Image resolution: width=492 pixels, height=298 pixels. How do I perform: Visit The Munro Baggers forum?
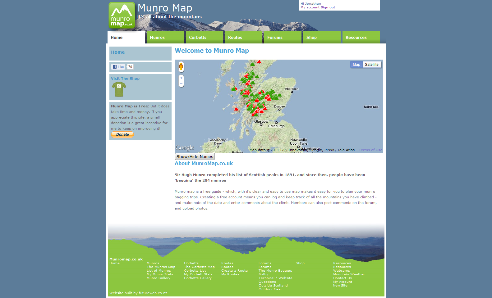click(x=275, y=271)
